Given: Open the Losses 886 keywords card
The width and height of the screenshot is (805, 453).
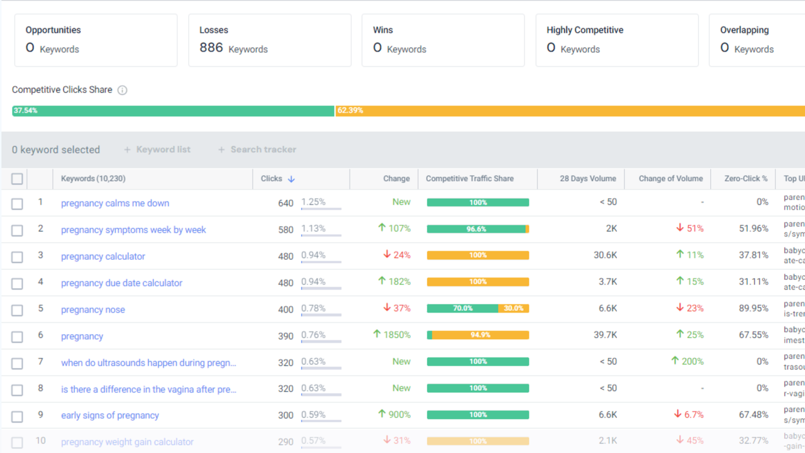Looking at the screenshot, I should [270, 40].
